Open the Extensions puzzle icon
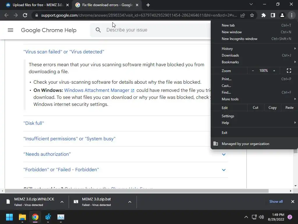 pyautogui.click(x=263, y=15)
